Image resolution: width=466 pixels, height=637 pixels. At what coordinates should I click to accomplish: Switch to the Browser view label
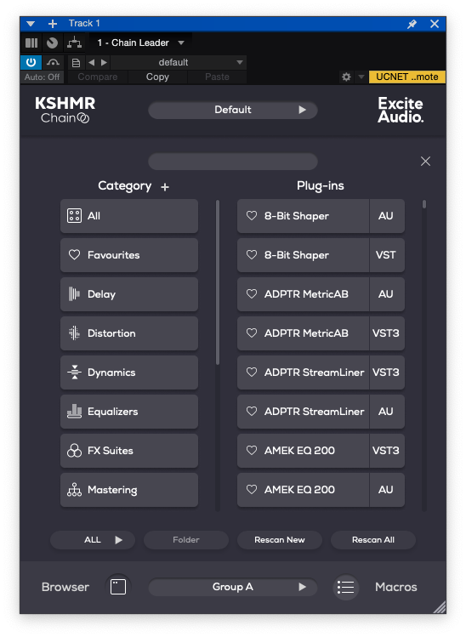tap(65, 587)
